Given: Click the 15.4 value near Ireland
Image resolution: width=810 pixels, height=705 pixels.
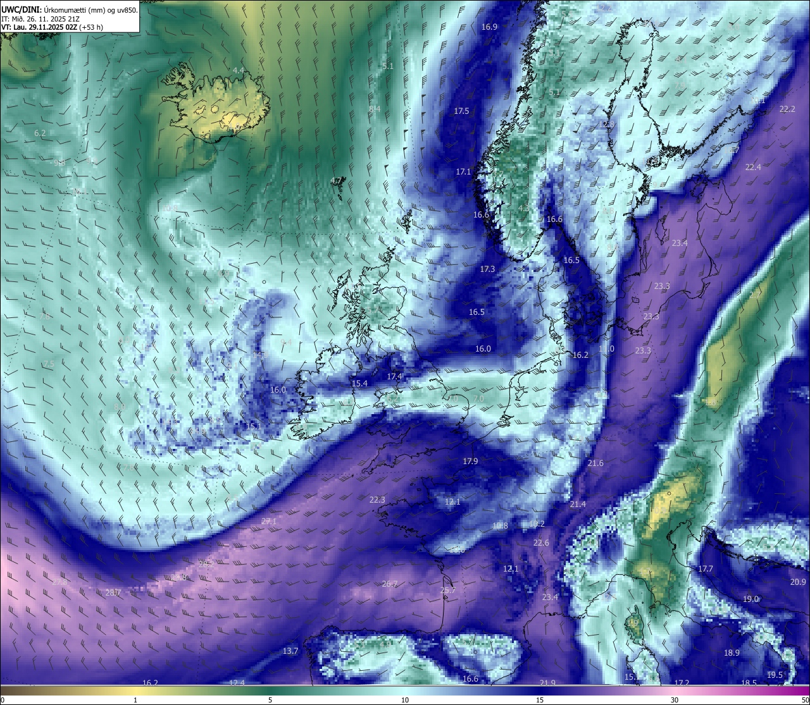Looking at the screenshot, I should 359,383.
